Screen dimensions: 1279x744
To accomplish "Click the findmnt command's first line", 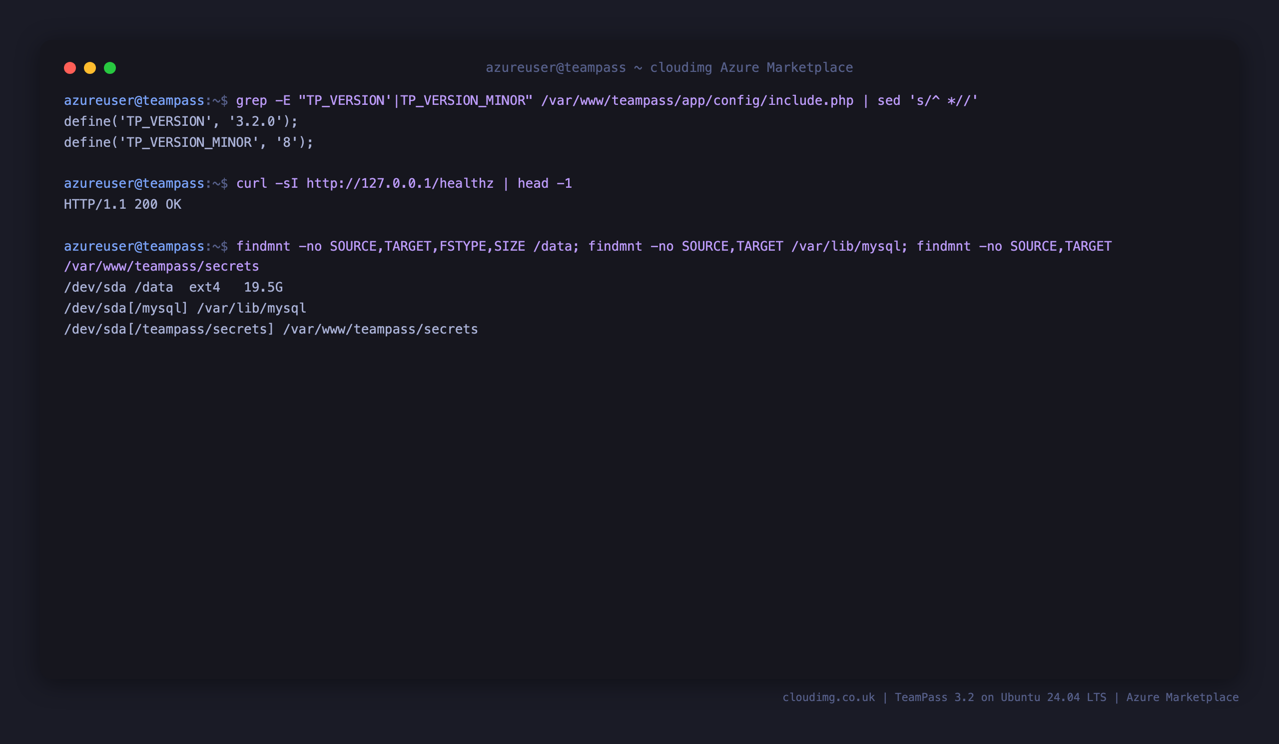I will pos(588,246).
